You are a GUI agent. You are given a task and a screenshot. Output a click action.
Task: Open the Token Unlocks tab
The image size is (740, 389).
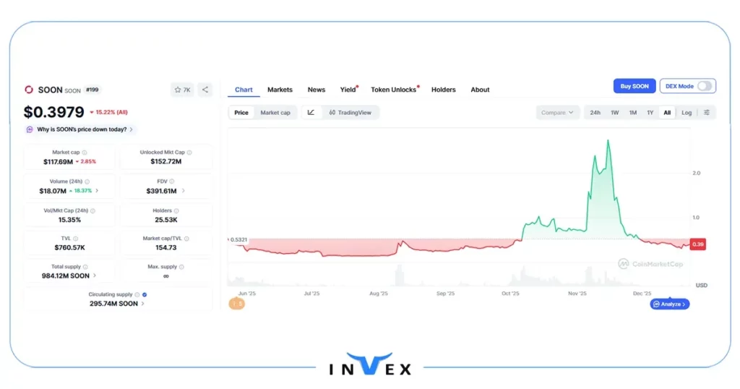(x=393, y=90)
